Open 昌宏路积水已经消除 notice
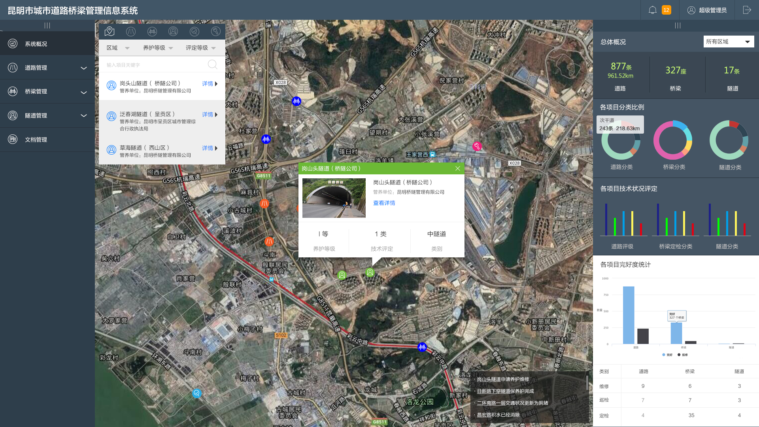Screen dimensions: 759x427 (x=498, y=415)
